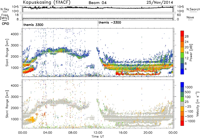Click the blue bottom of Power color bar
The image size is (200, 138).
click(182, 72)
